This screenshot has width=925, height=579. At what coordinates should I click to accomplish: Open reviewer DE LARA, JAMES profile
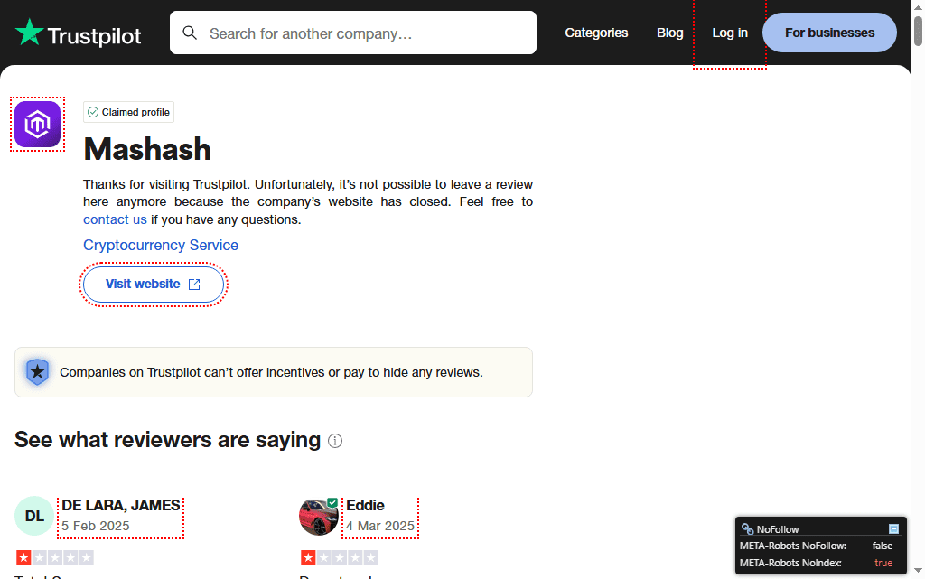pyautogui.click(x=121, y=505)
